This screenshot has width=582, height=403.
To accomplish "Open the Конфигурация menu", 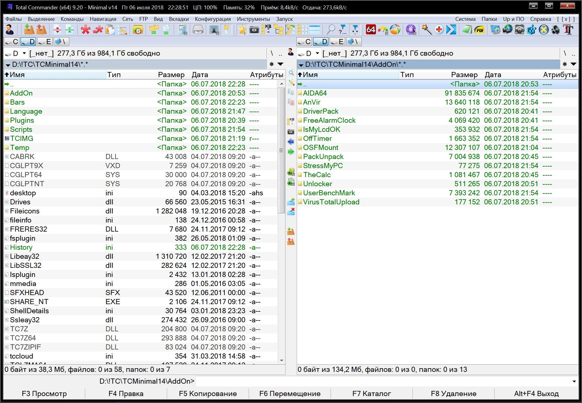I will point(213,19).
